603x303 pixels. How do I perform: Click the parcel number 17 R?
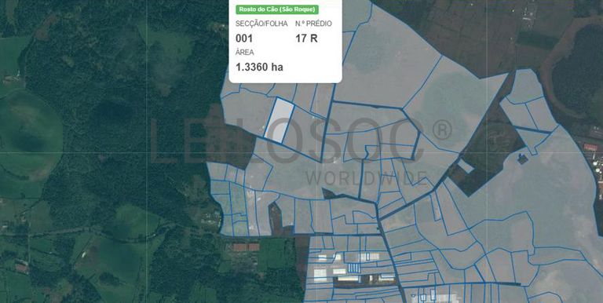[306, 38]
